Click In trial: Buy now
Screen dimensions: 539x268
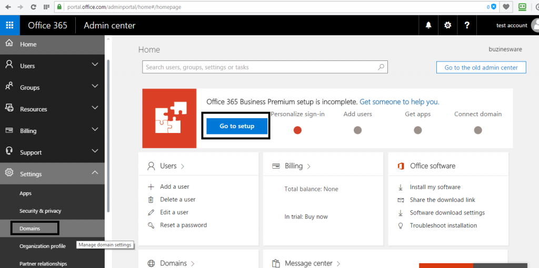click(306, 217)
